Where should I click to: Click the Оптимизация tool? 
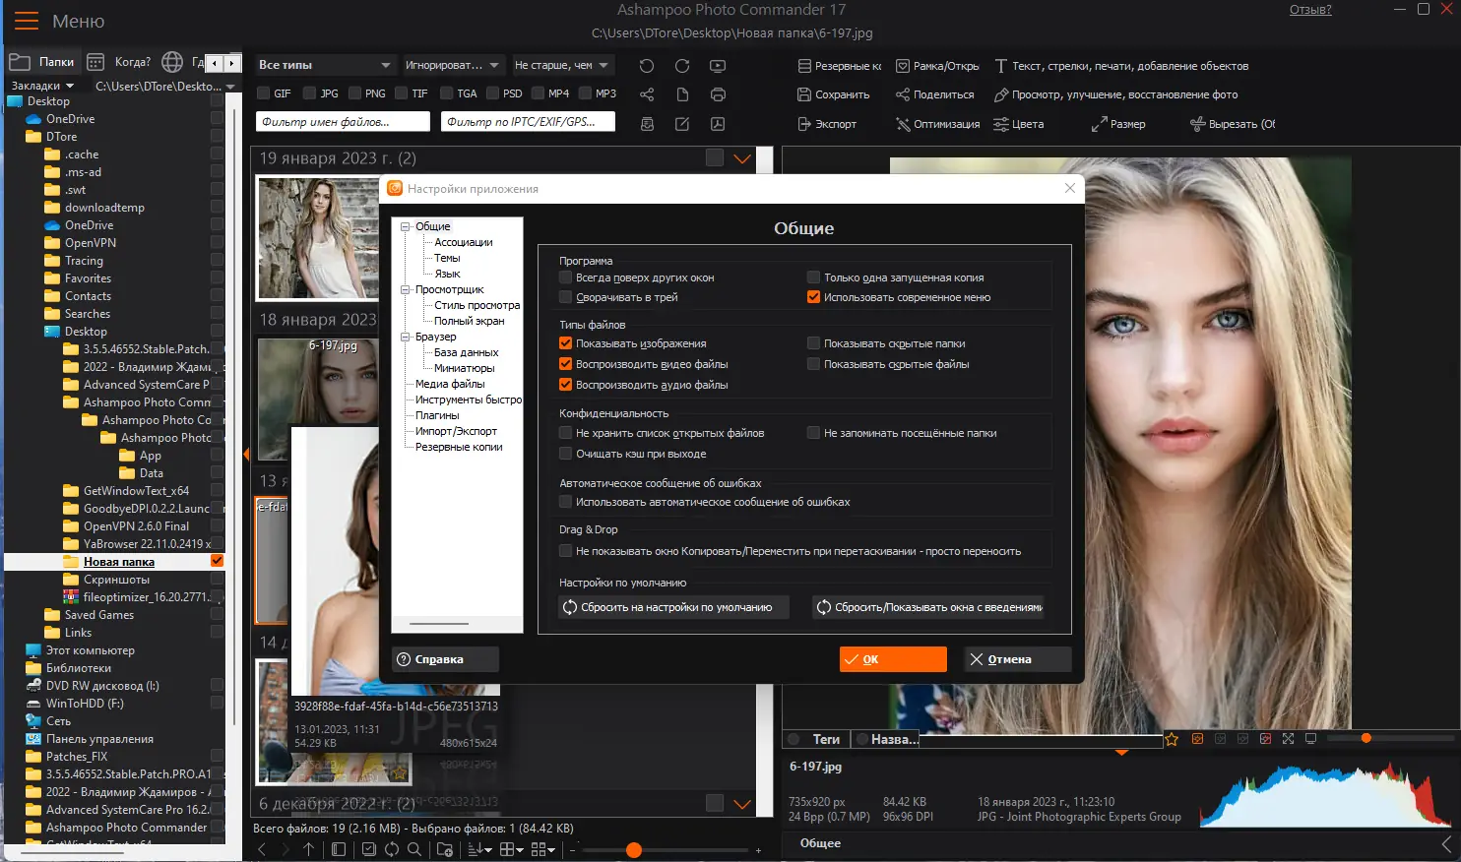[x=936, y=124]
